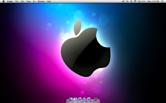Open the File menu
Viewport: 166px width, 103px height.
pos(17,1)
